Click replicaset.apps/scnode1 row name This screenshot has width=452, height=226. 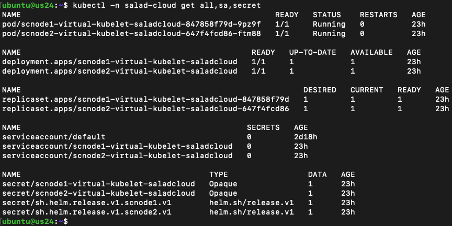click(x=145, y=100)
